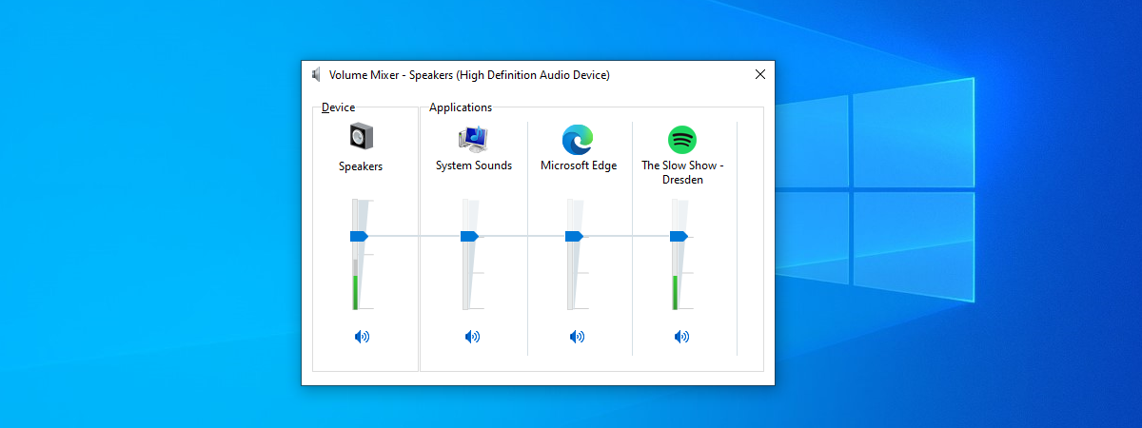Viewport: 1142px width, 428px height.
Task: Click the Microsoft Edge application icon
Action: pyautogui.click(x=578, y=139)
